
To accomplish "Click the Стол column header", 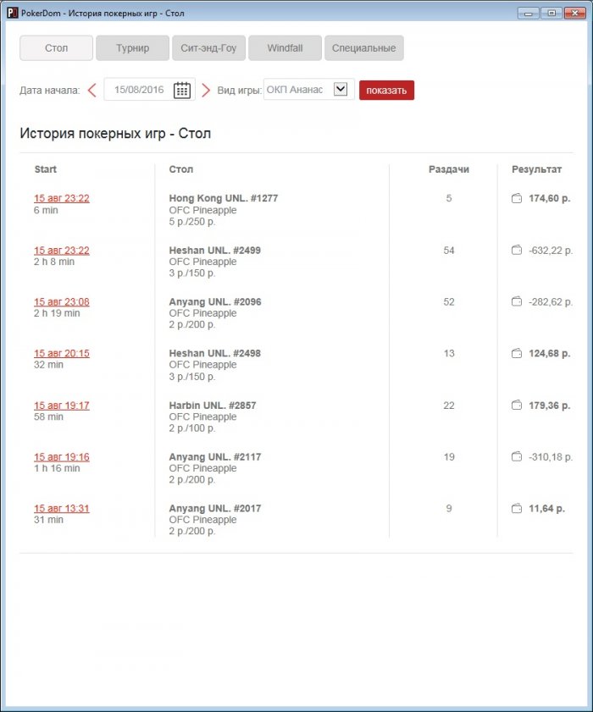I will tap(180, 169).
